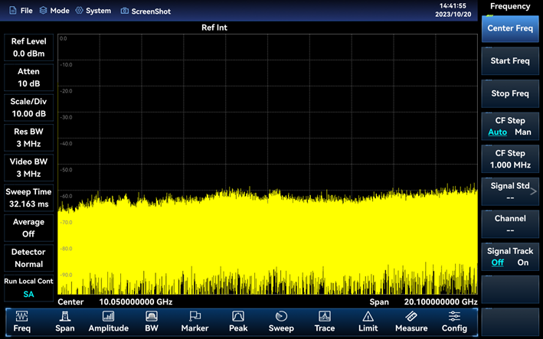Open the Detector Normal selector
The image size is (543, 339).
pyautogui.click(x=28, y=257)
